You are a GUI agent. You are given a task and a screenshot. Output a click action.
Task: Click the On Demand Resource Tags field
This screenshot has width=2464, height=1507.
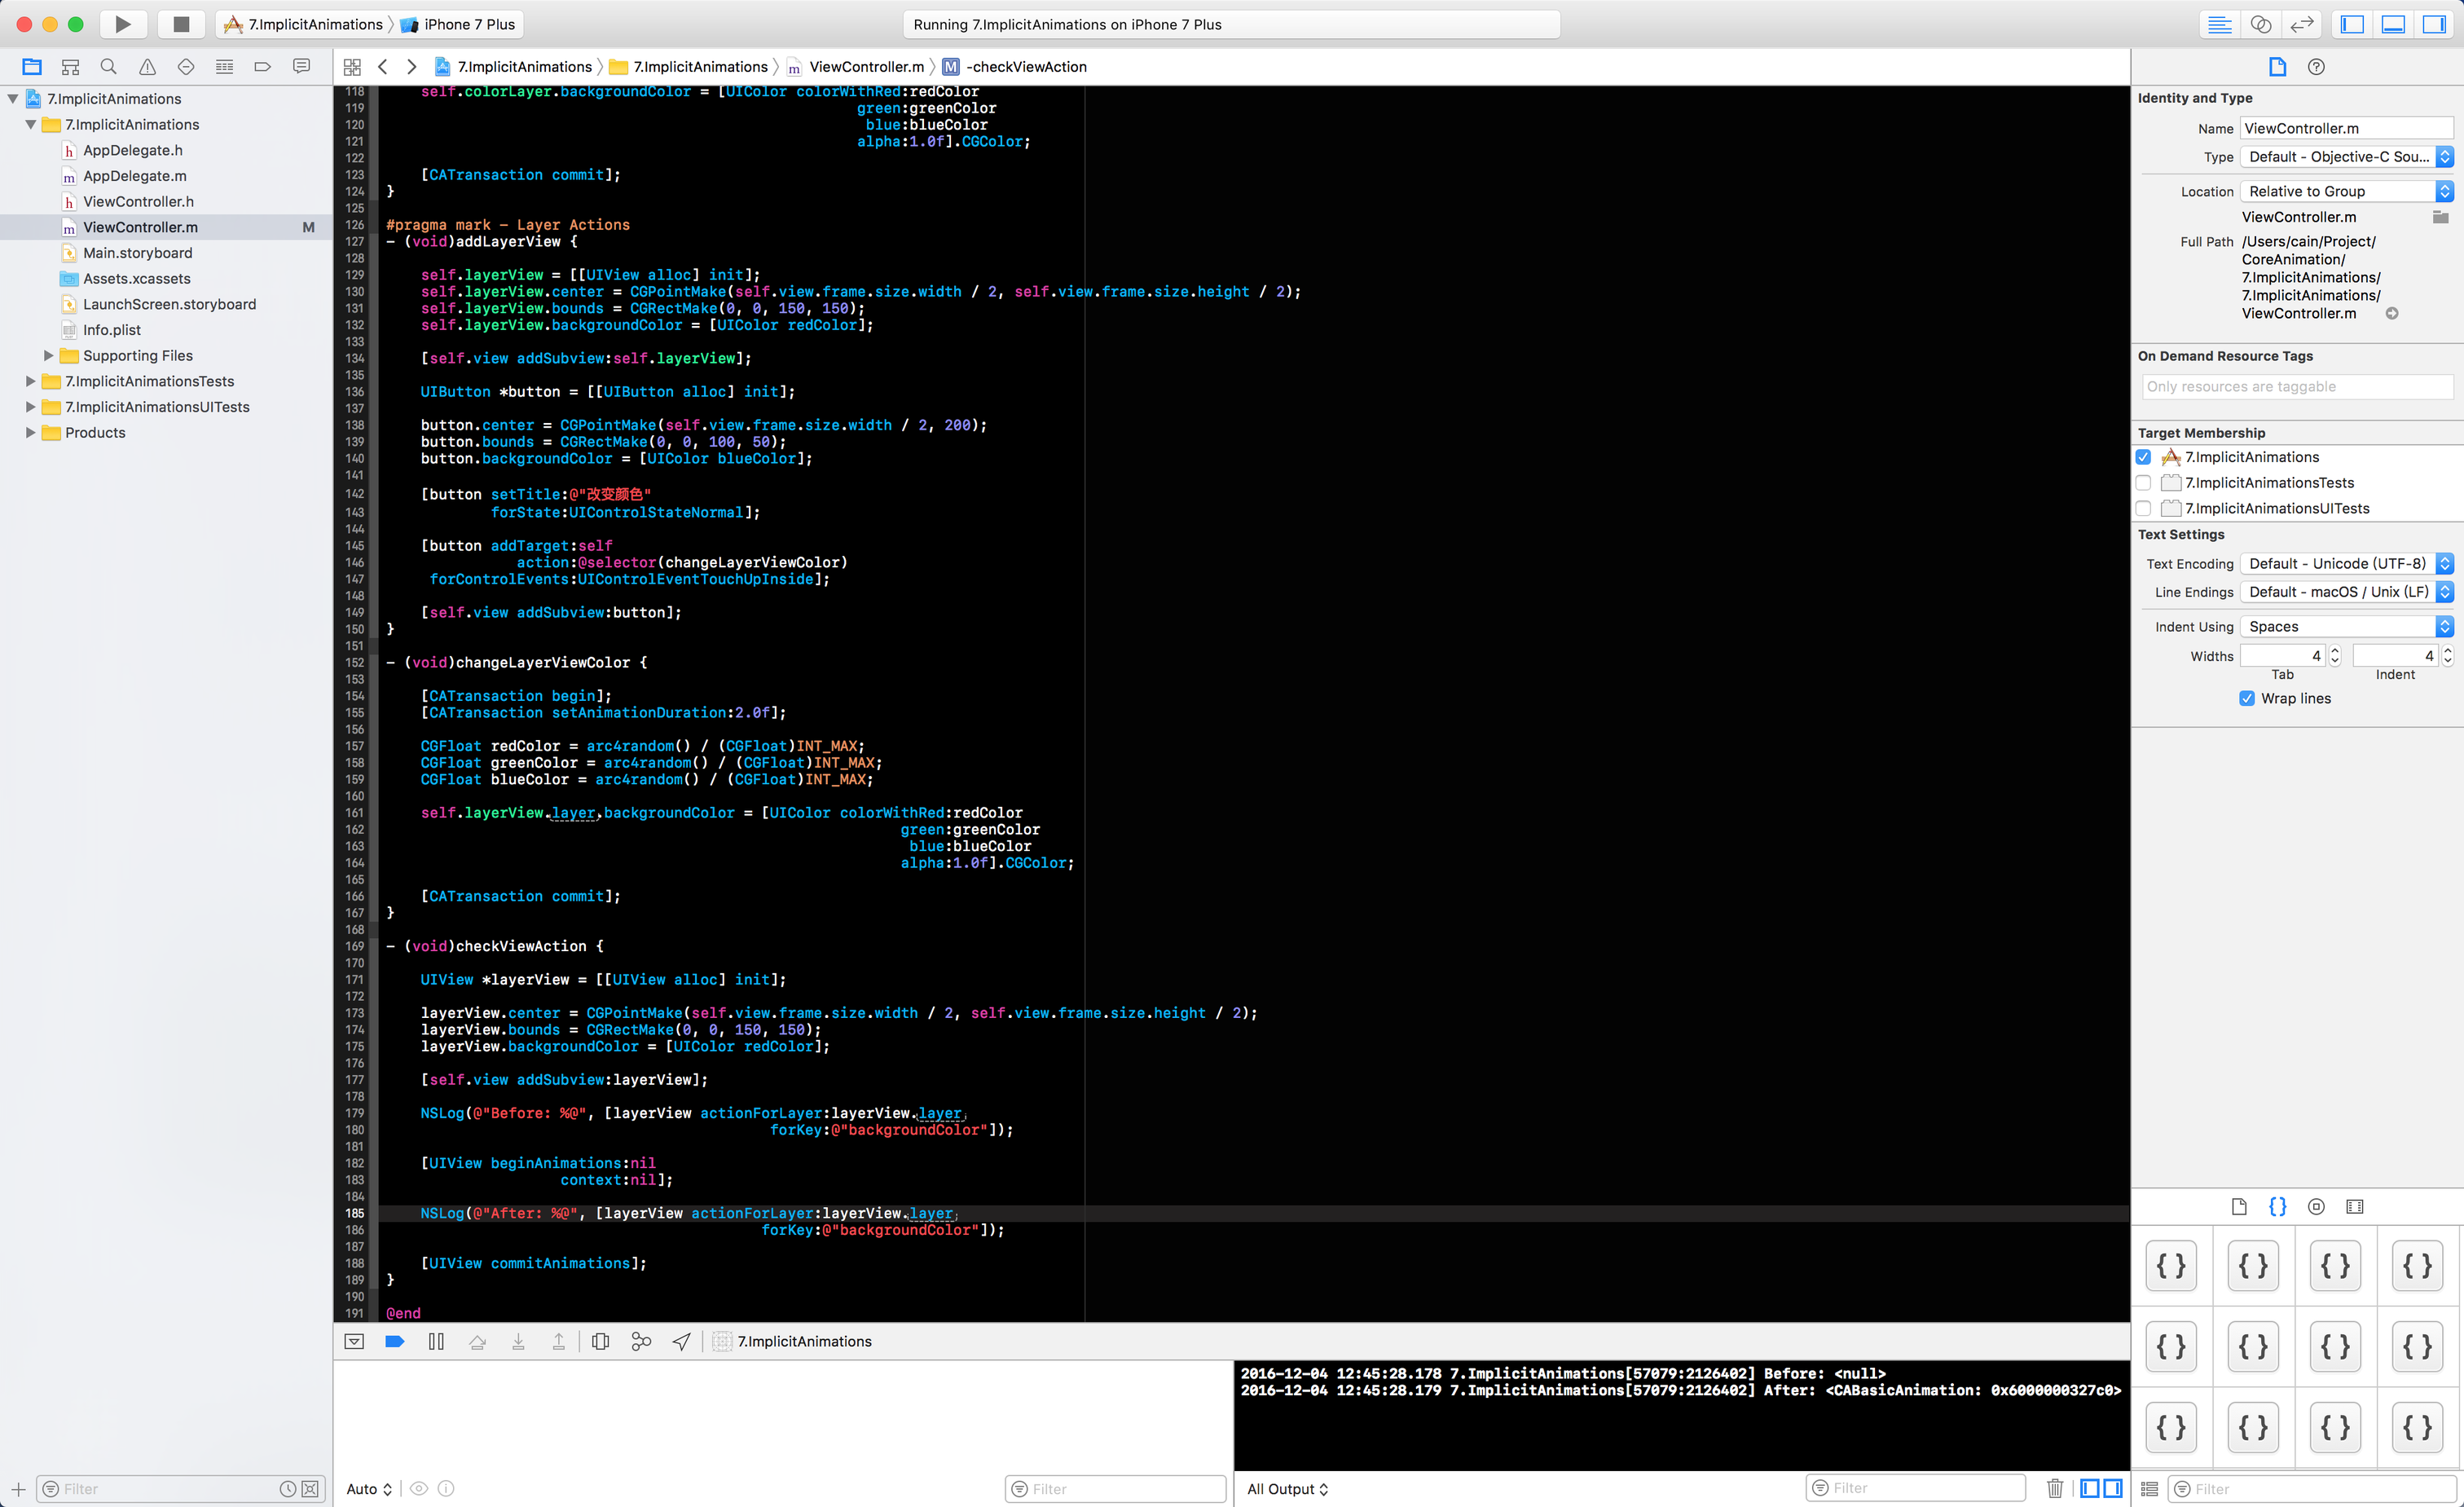point(2297,387)
